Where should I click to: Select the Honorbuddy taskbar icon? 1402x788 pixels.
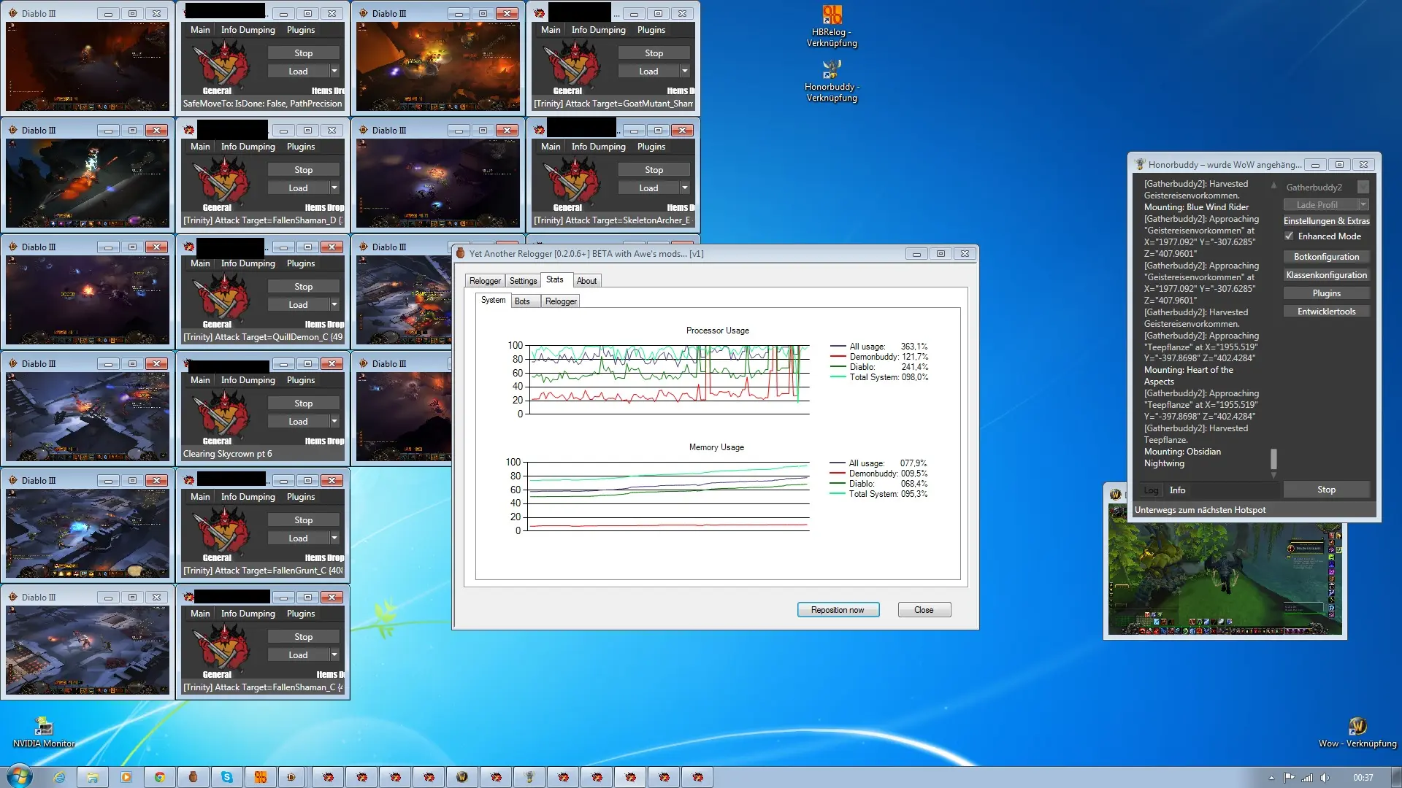pyautogui.click(x=529, y=777)
